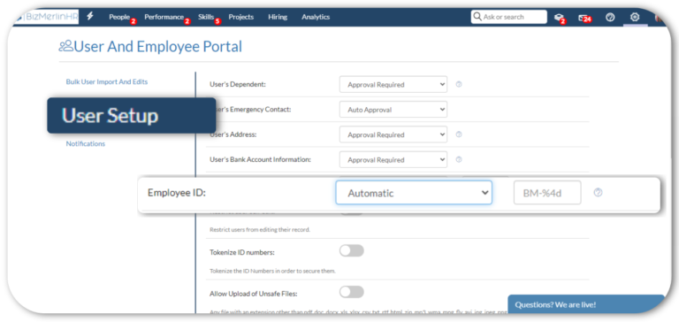679x322 pixels.
Task: Open the mail inbox icon with 24 badge
Action: 584,18
